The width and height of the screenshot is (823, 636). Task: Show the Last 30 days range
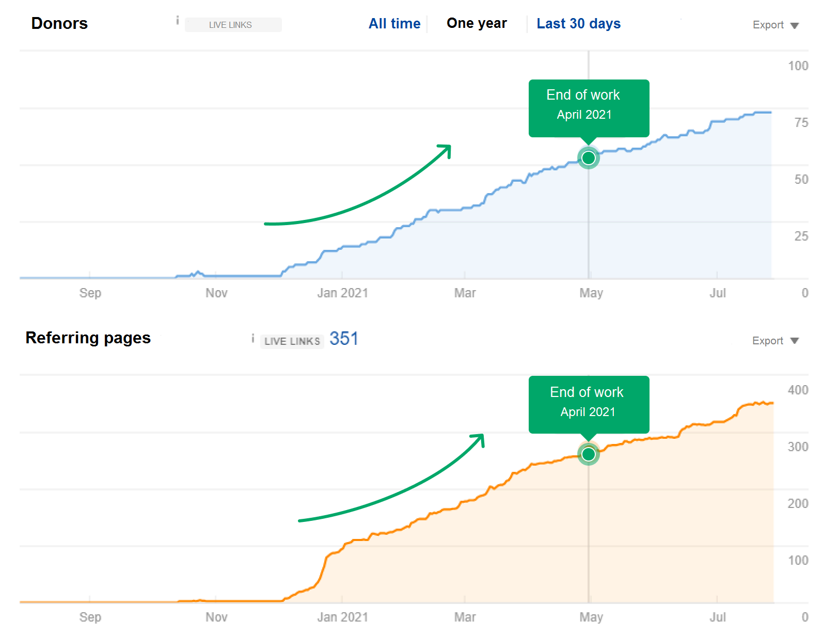tap(578, 24)
